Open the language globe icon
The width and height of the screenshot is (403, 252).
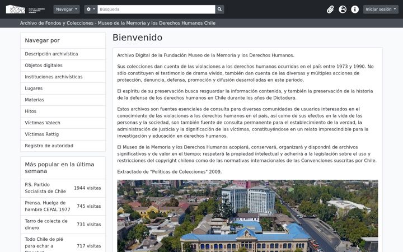[x=343, y=10]
